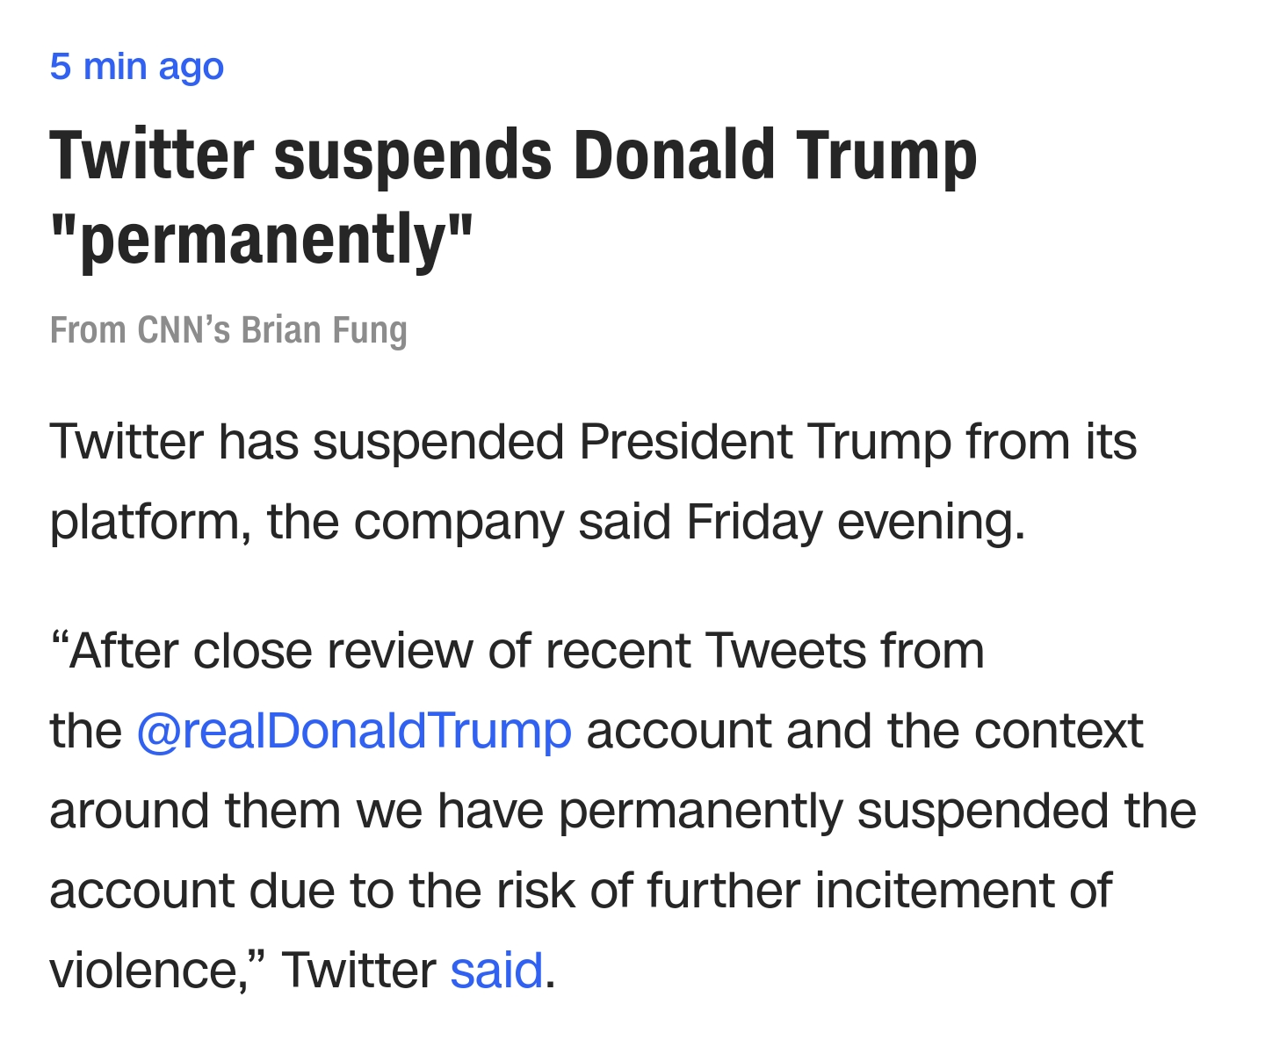Click the word "incitement" in the quote
This screenshot has width=1265, height=1040.
click(x=935, y=891)
